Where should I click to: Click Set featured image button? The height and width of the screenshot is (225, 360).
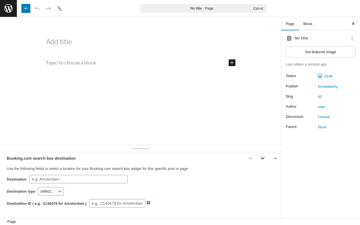pyautogui.click(x=321, y=52)
